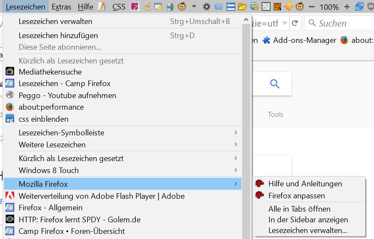Screen dimensions: 374x239
Task: Click the blue search magnifier on the page
Action: pos(275,84)
